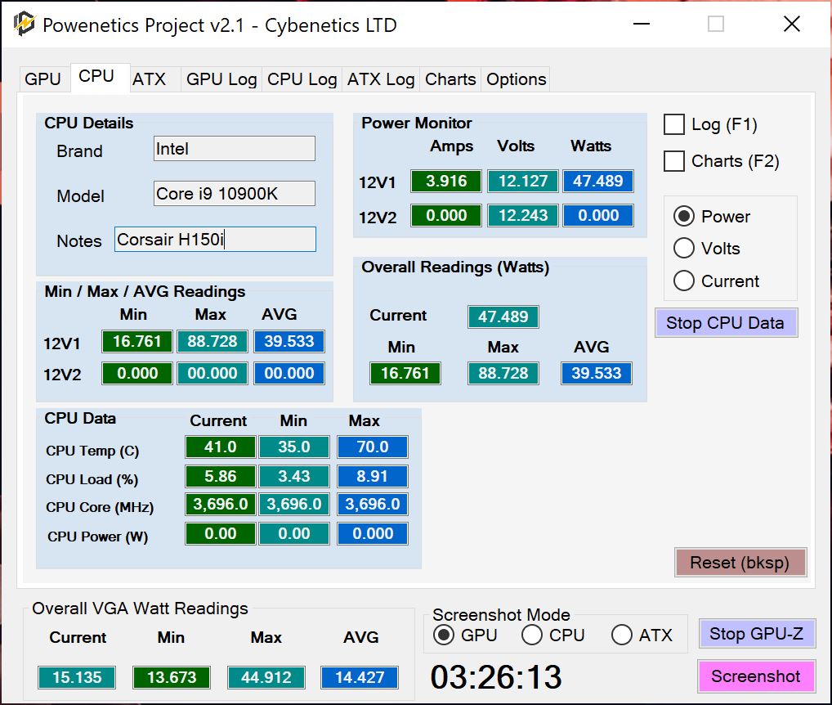The height and width of the screenshot is (705, 832).
Task: Switch to the GPU tab
Action: (x=43, y=79)
